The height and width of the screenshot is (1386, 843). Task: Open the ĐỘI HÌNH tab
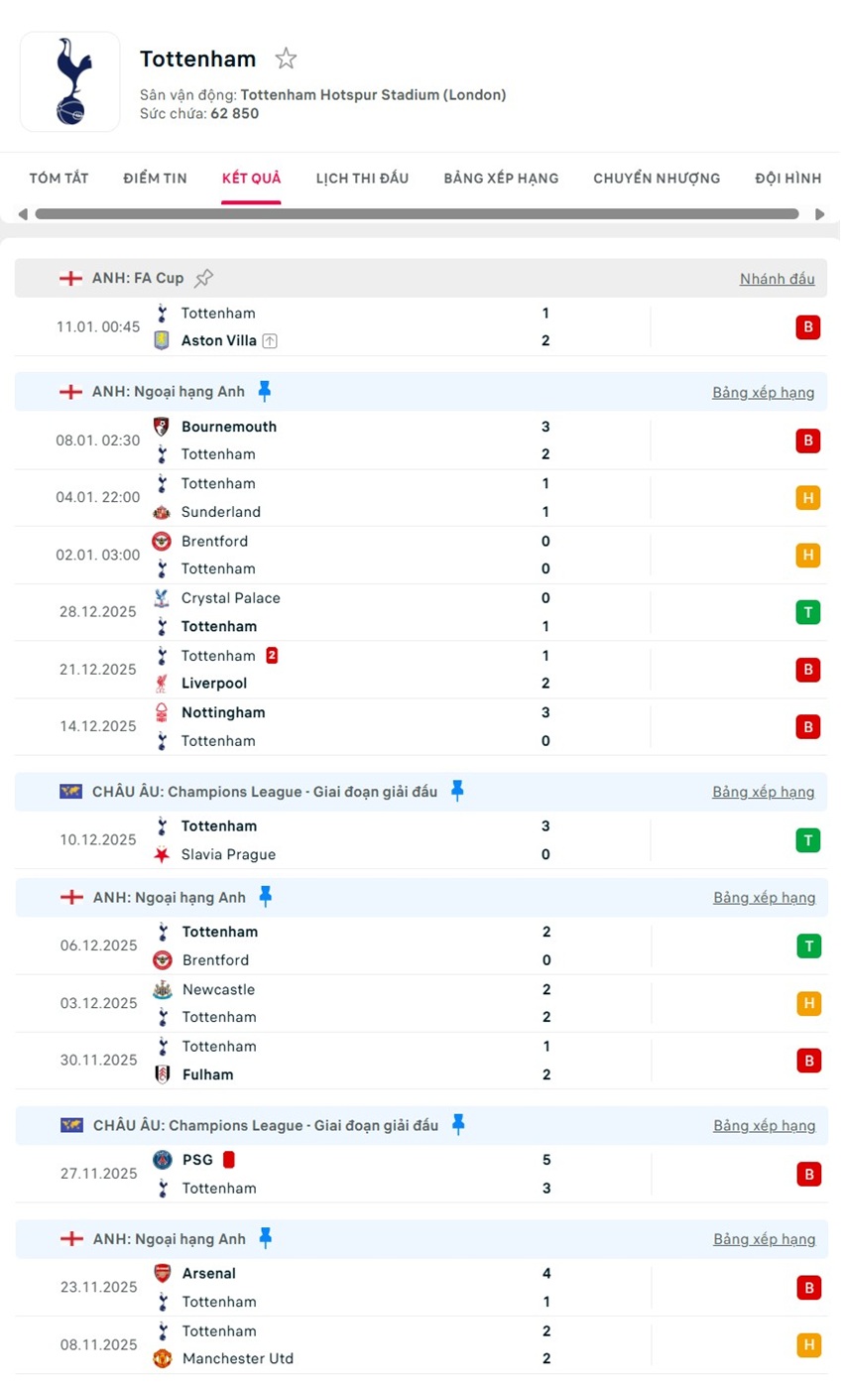pyautogui.click(x=787, y=179)
